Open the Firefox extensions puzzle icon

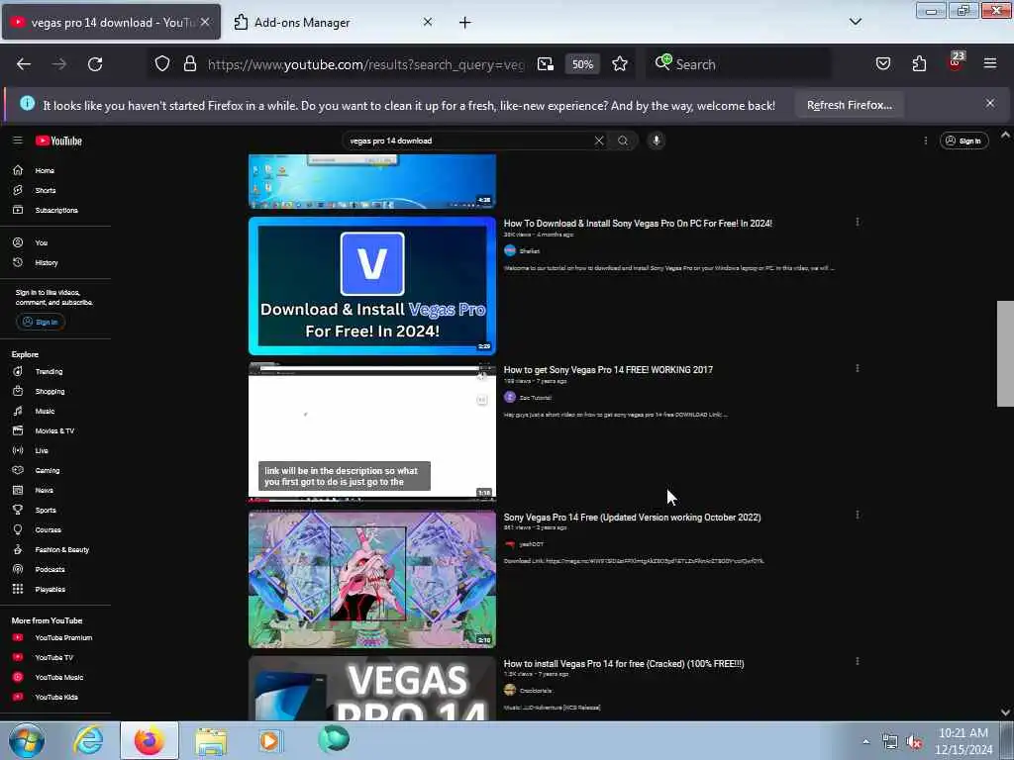click(919, 64)
